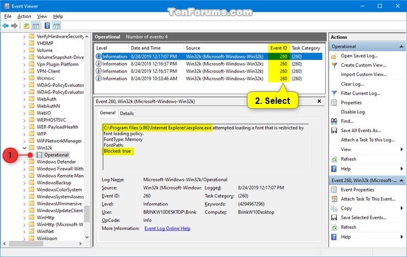407x257 pixels.
Task: Open the View menu in menu bar
Action: click(x=42, y=16)
